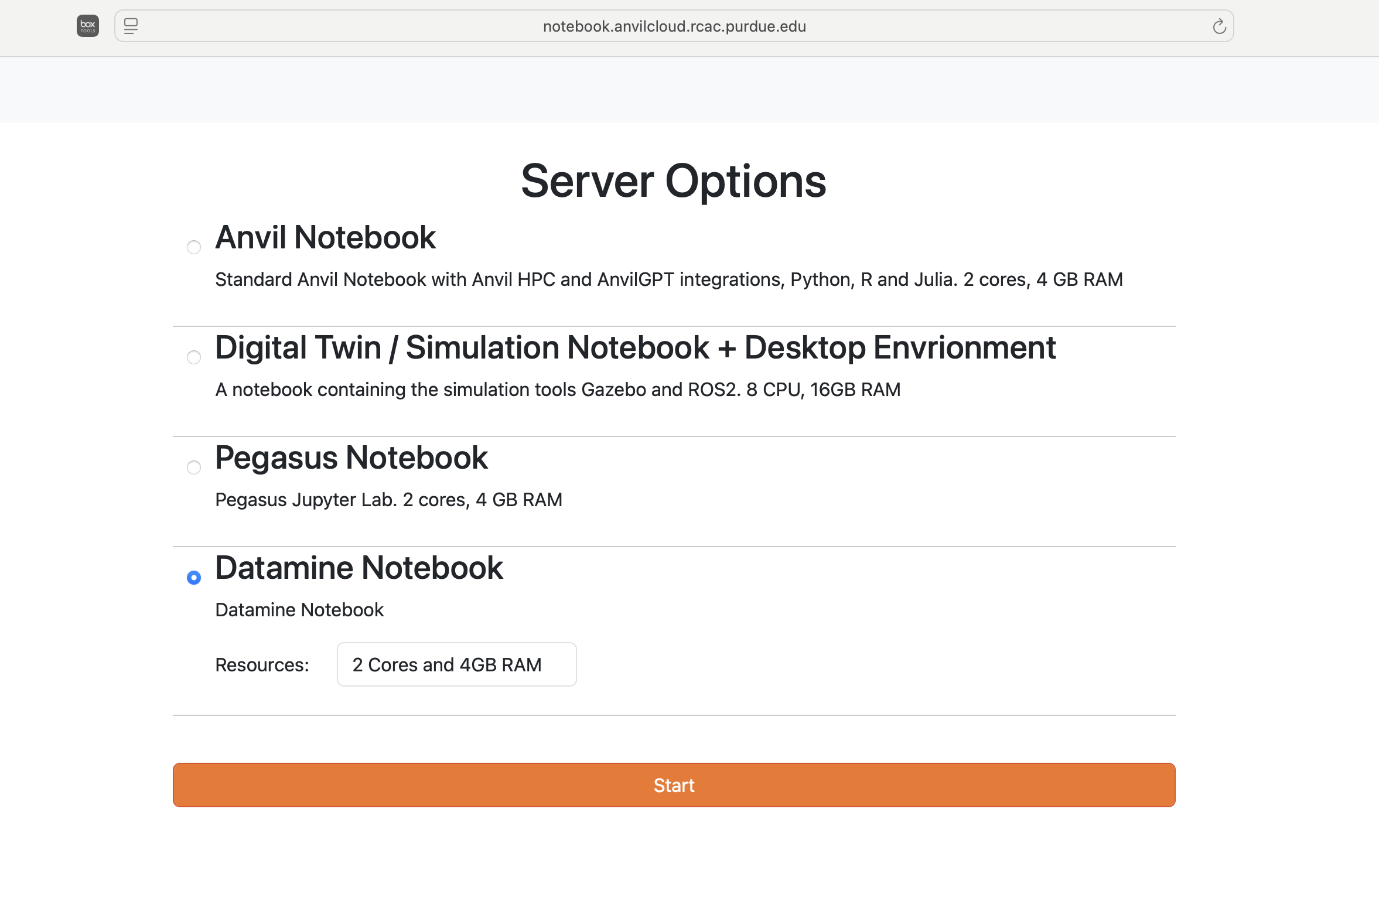Click the Box Tools app icon
This screenshot has width=1379, height=901.
(87, 26)
